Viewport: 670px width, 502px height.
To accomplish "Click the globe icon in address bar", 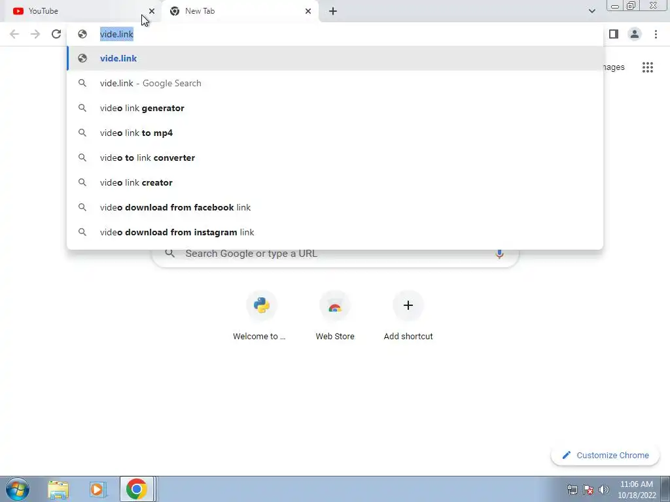I will tap(82, 34).
